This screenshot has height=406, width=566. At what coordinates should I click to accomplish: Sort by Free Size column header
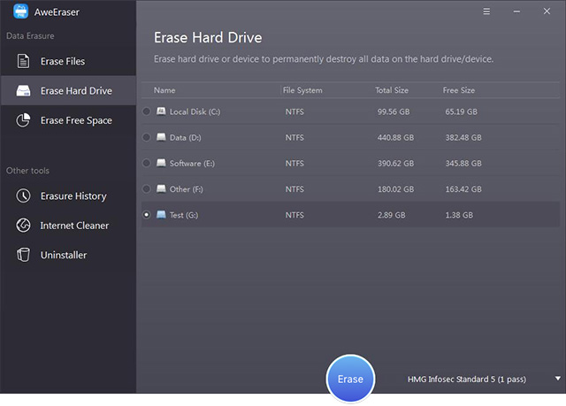pos(458,90)
